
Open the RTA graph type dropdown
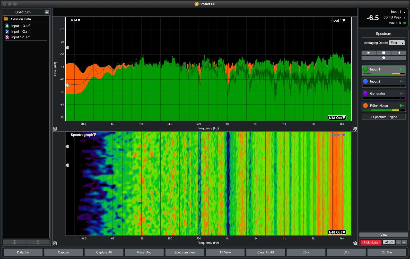[76, 20]
